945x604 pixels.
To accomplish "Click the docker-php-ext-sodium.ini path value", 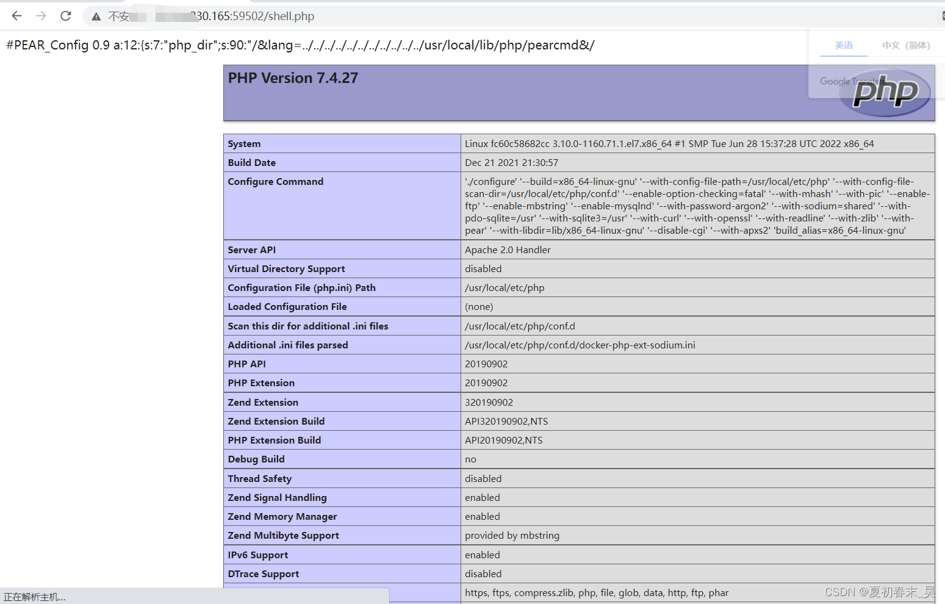I will [580, 345].
